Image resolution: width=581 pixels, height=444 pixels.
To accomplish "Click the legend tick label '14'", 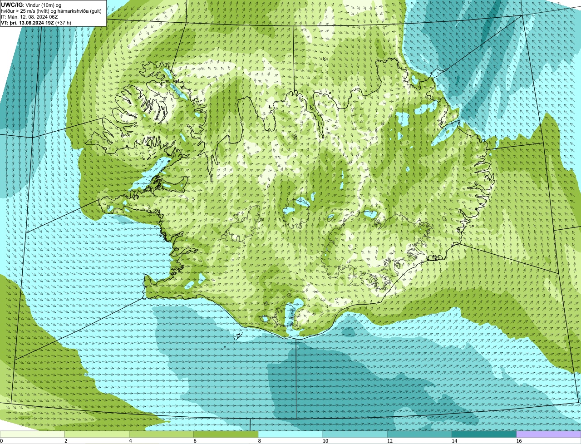I will tap(454, 441).
